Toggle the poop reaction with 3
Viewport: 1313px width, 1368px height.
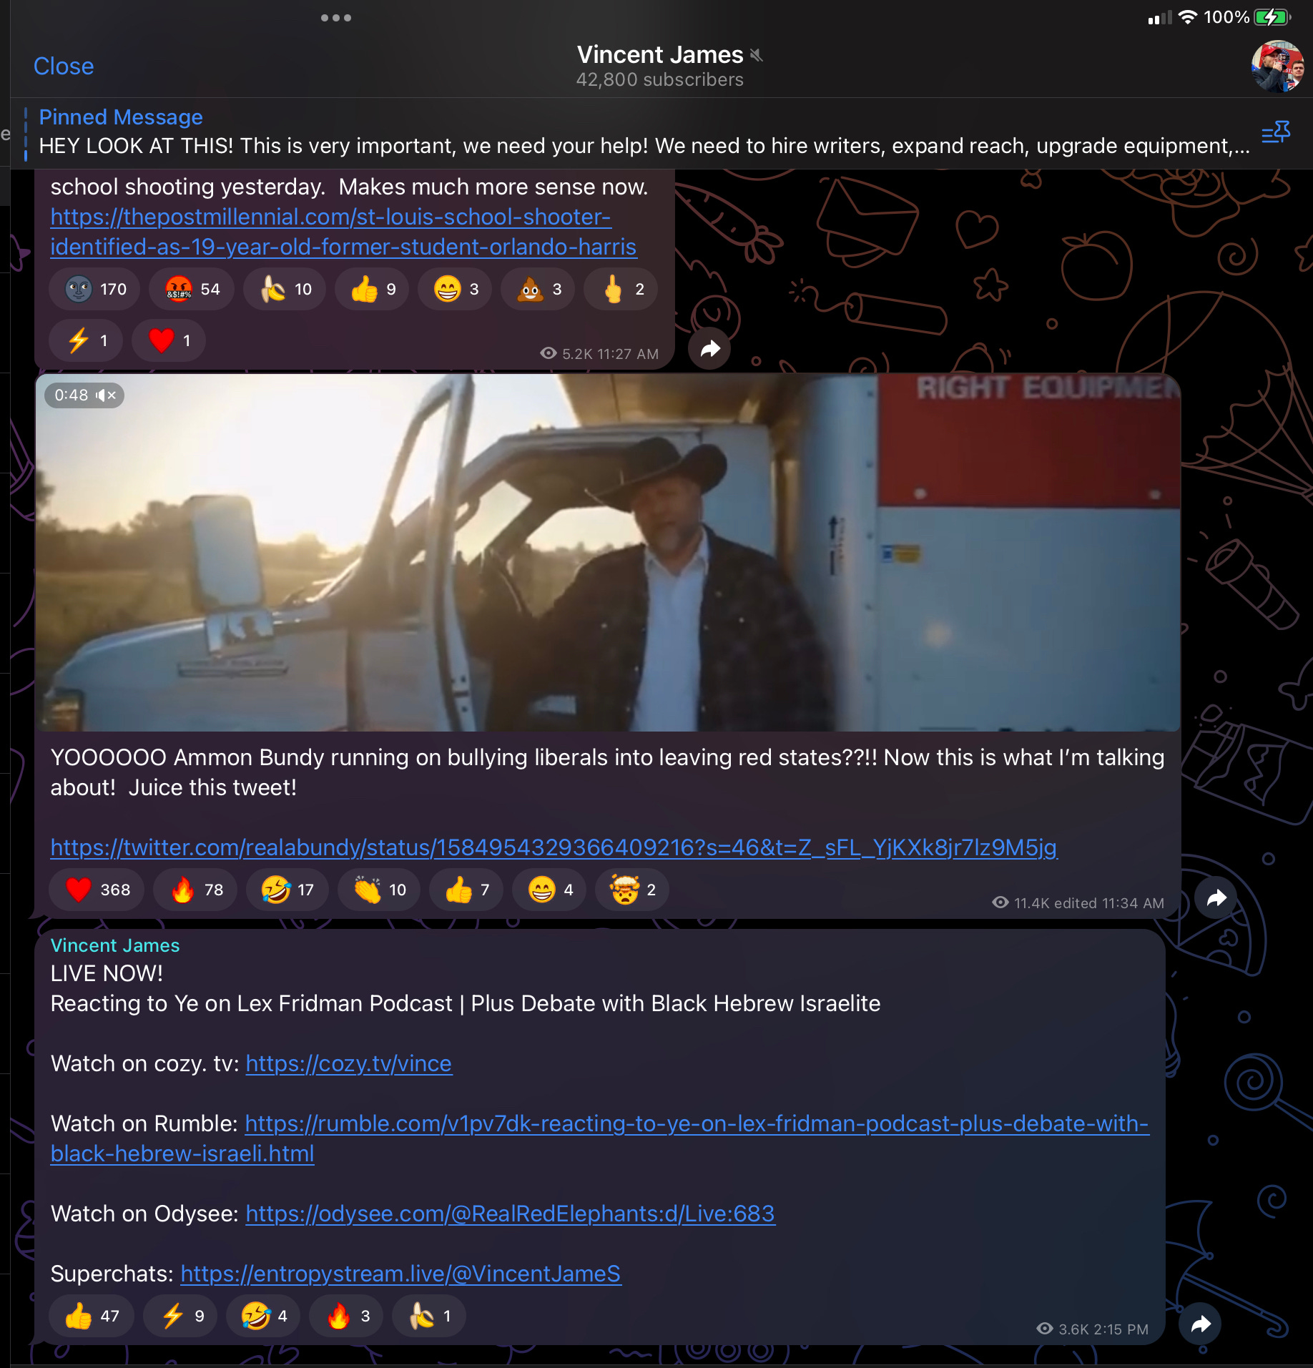(x=538, y=289)
